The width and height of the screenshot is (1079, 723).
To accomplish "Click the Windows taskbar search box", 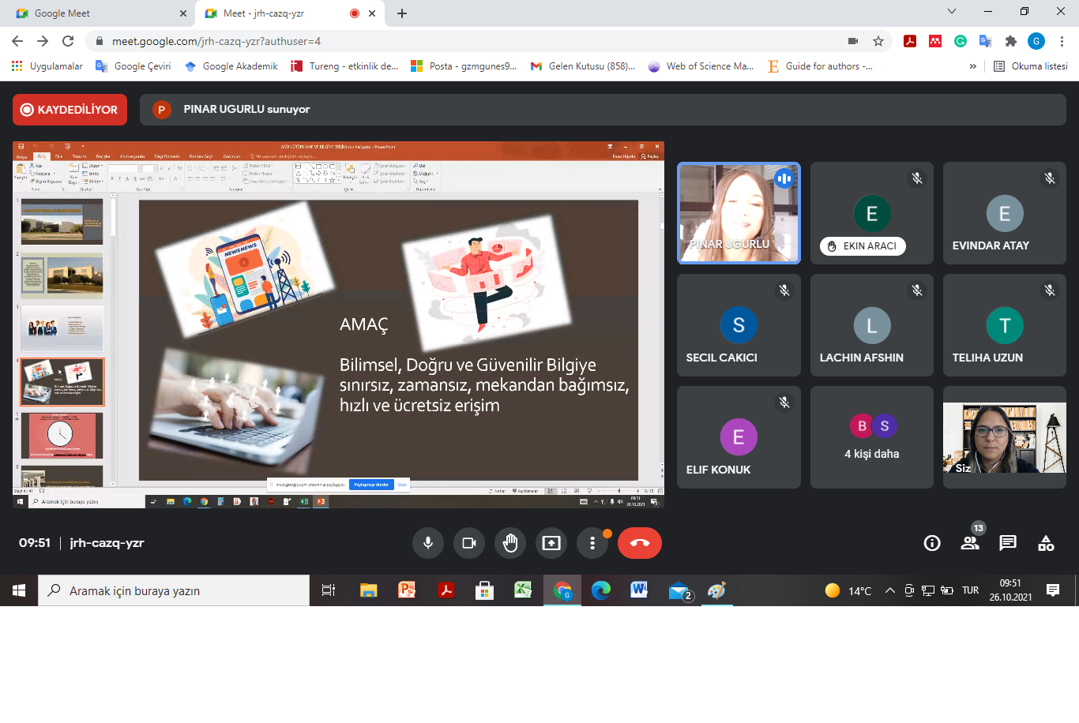I will [174, 590].
